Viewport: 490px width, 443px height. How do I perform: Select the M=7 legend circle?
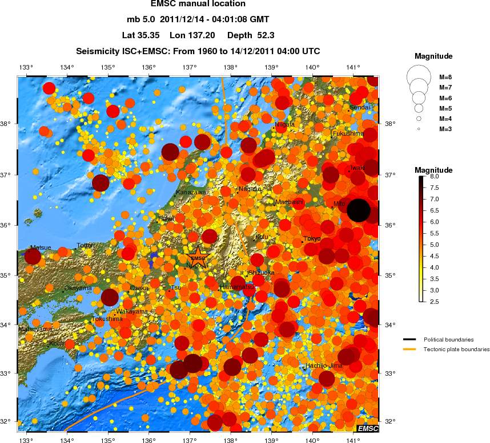click(419, 87)
